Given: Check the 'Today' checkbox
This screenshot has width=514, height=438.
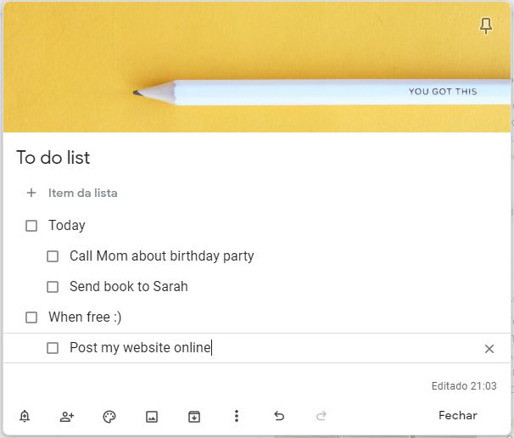Looking at the screenshot, I should (31, 226).
